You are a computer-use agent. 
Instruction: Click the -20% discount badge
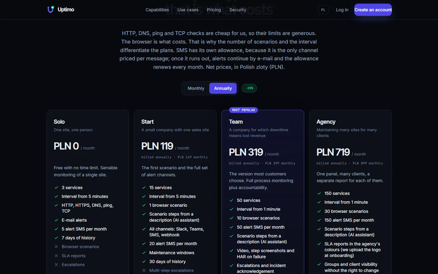[x=249, y=88]
